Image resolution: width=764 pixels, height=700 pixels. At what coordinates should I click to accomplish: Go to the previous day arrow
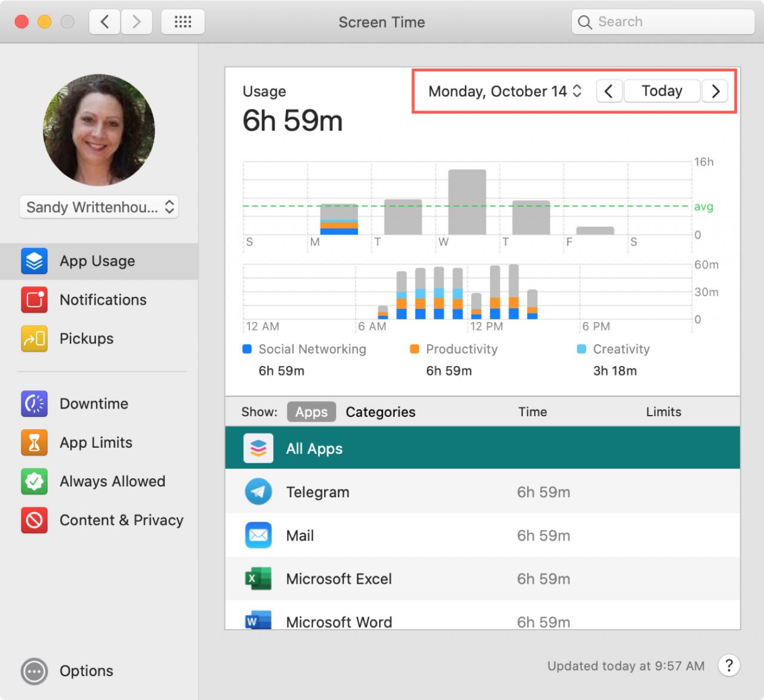609,91
